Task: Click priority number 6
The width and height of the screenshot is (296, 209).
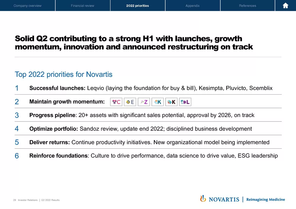Action: [17, 156]
